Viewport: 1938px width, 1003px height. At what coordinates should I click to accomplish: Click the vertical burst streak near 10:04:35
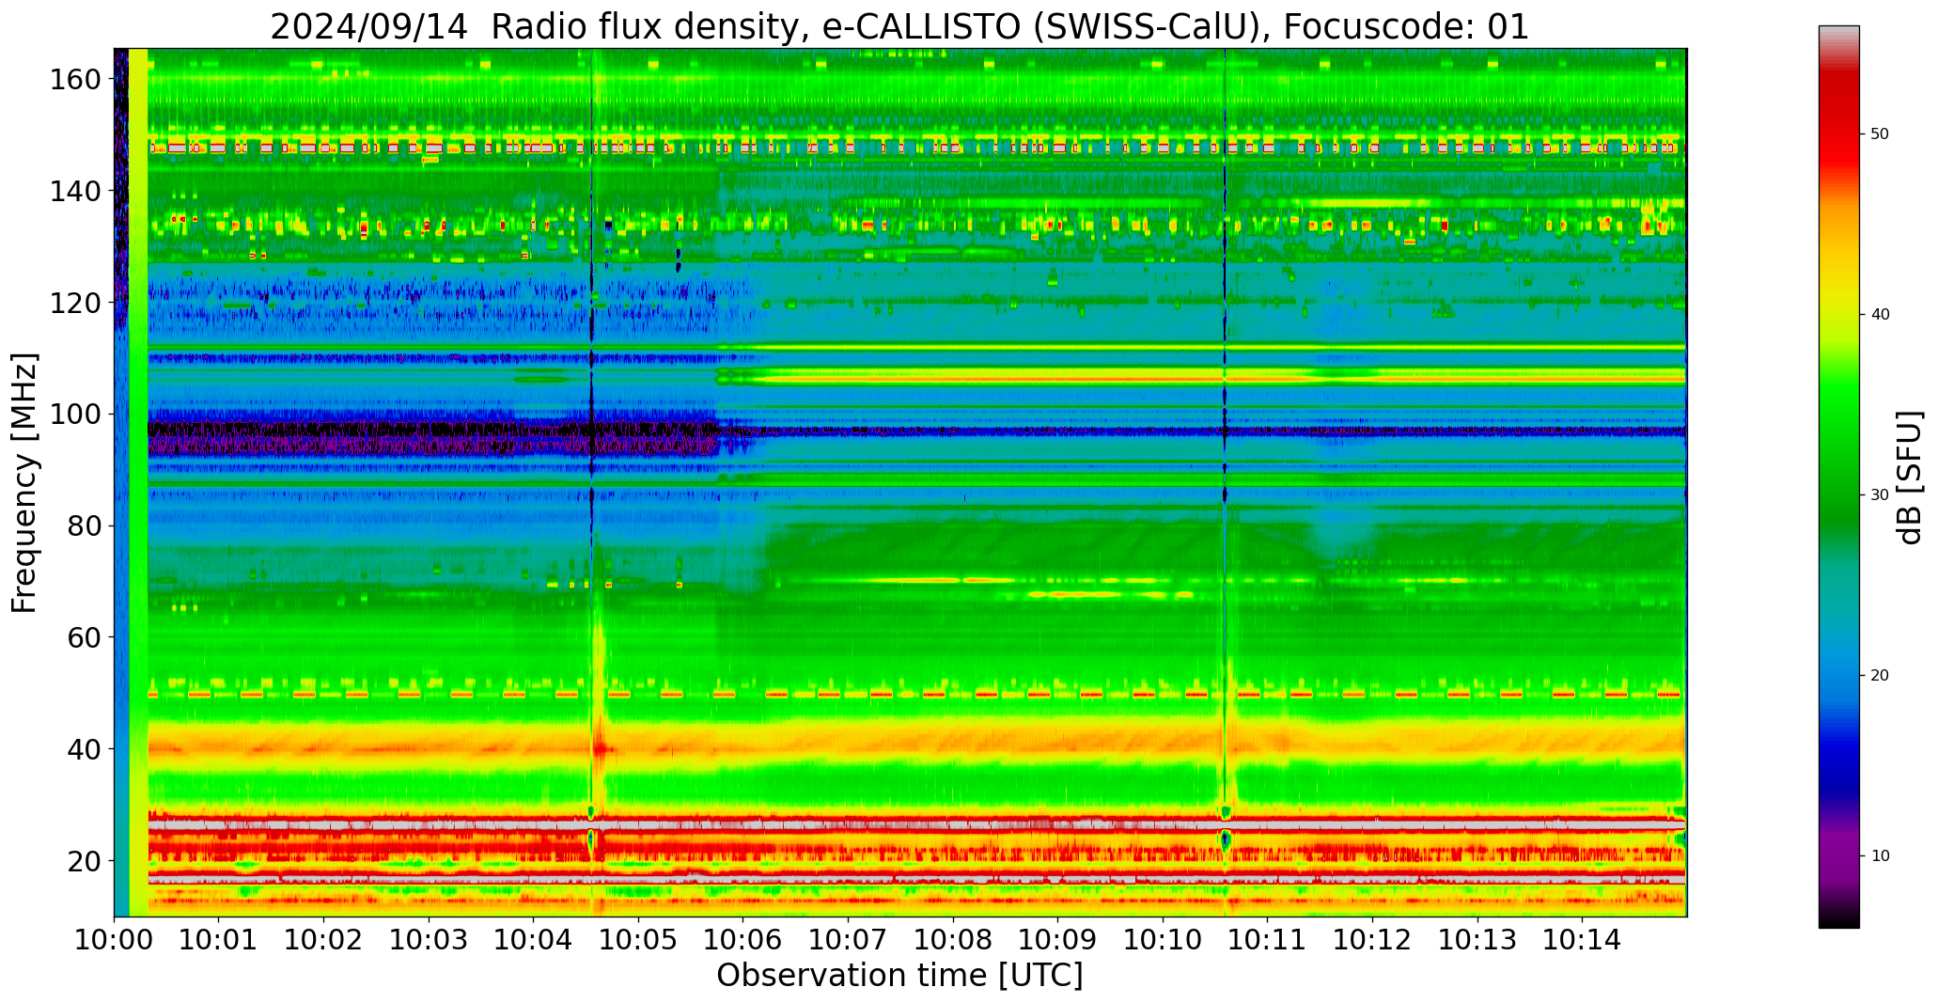592,482
